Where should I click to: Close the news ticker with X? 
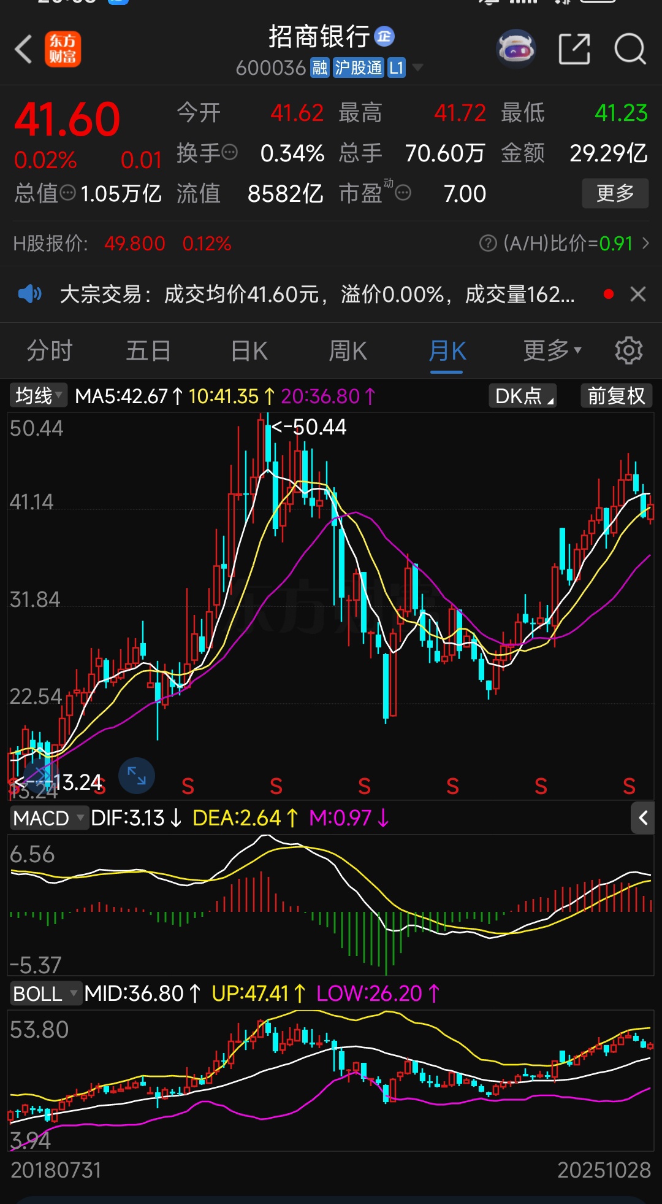pyautogui.click(x=638, y=294)
